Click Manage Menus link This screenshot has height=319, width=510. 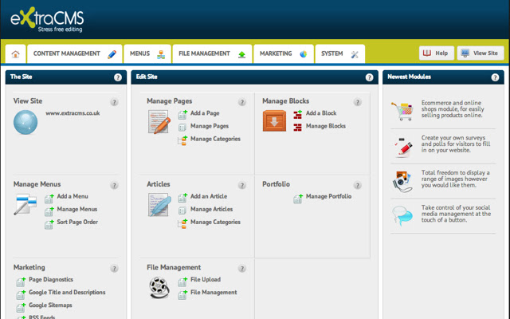(77, 209)
